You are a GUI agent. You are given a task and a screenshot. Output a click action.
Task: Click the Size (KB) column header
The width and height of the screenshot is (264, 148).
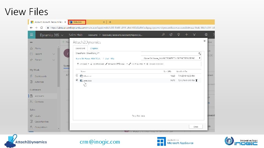(x=167, y=72)
